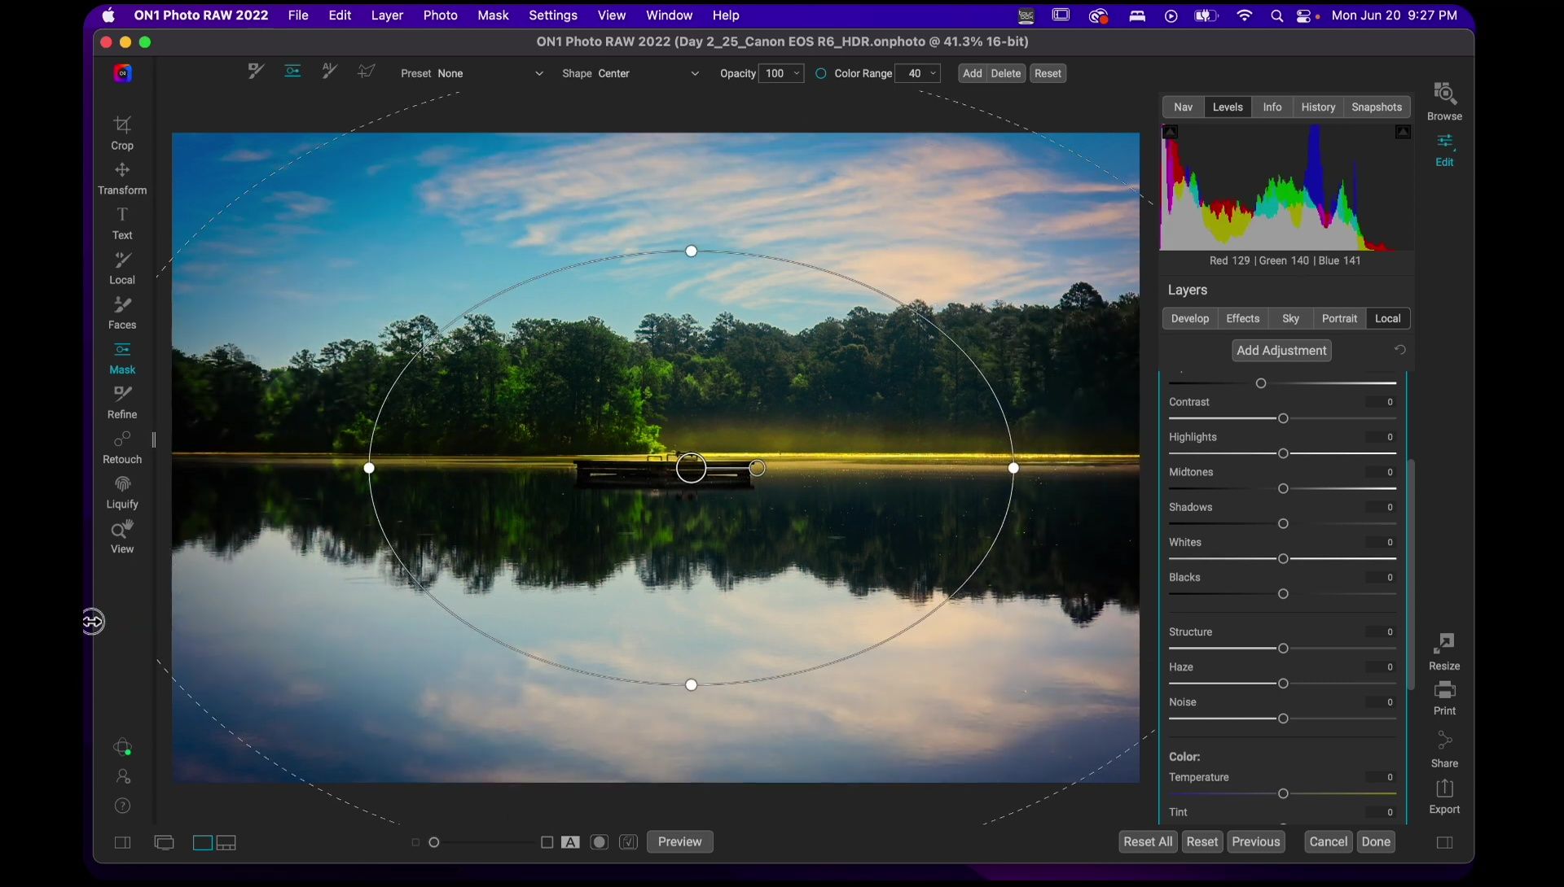This screenshot has width=1564, height=887.
Task: Click the Delete mask button
Action: tap(1005, 73)
